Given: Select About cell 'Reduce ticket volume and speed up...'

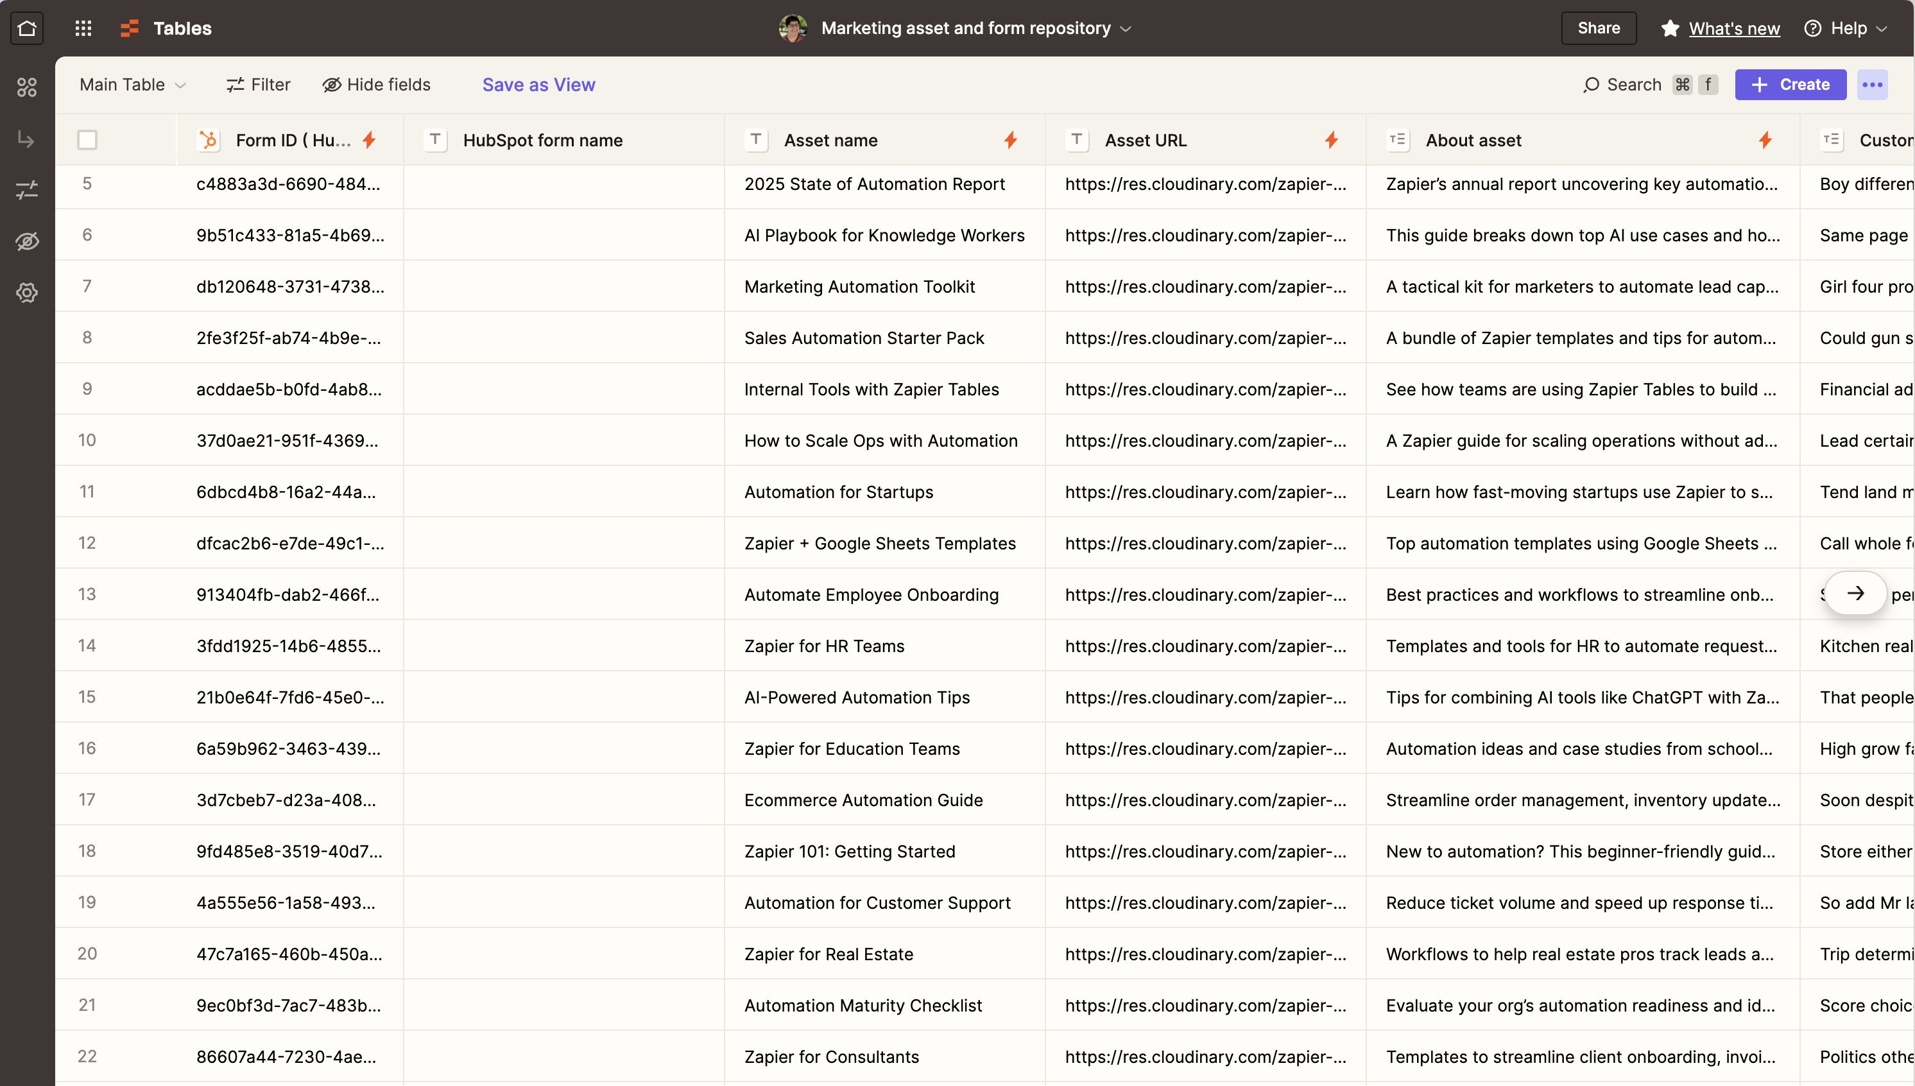Looking at the screenshot, I should tap(1583, 903).
